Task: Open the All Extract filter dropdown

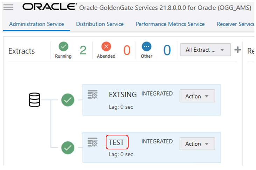Action: 205,50
